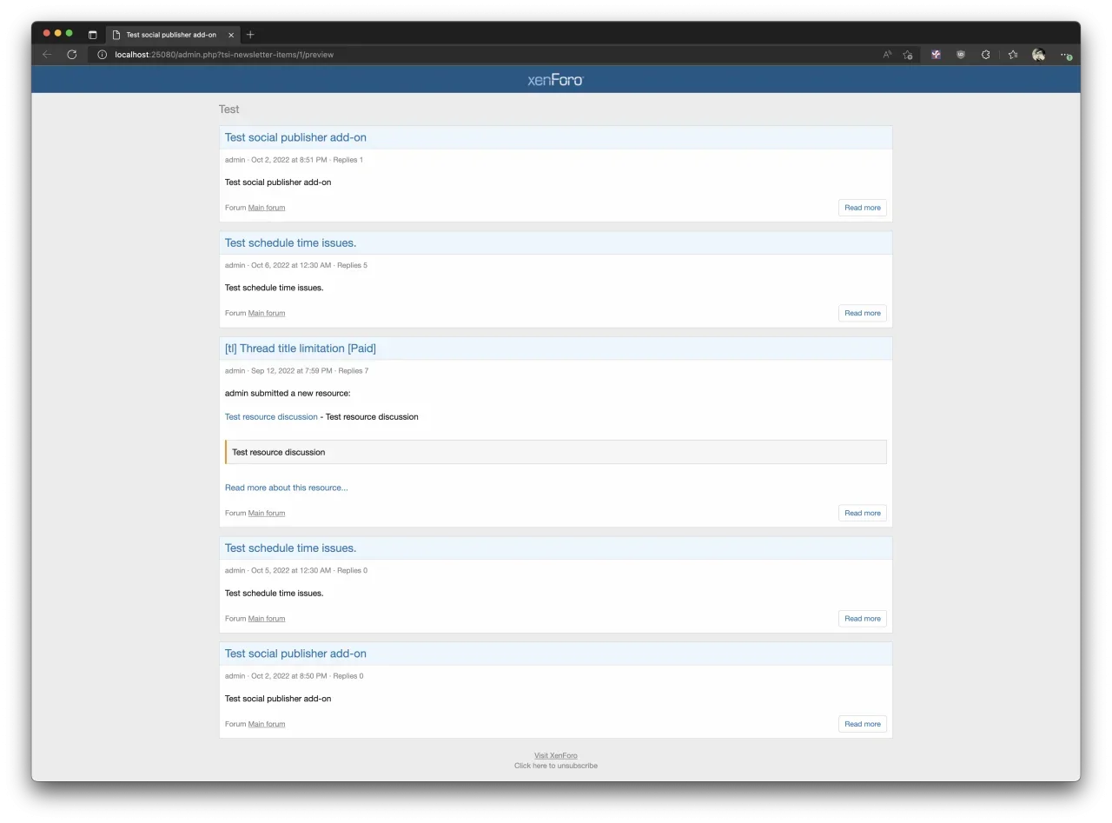Reload the page with the refresh icon
Screen dimensions: 1112x823
pyautogui.click(x=71, y=55)
